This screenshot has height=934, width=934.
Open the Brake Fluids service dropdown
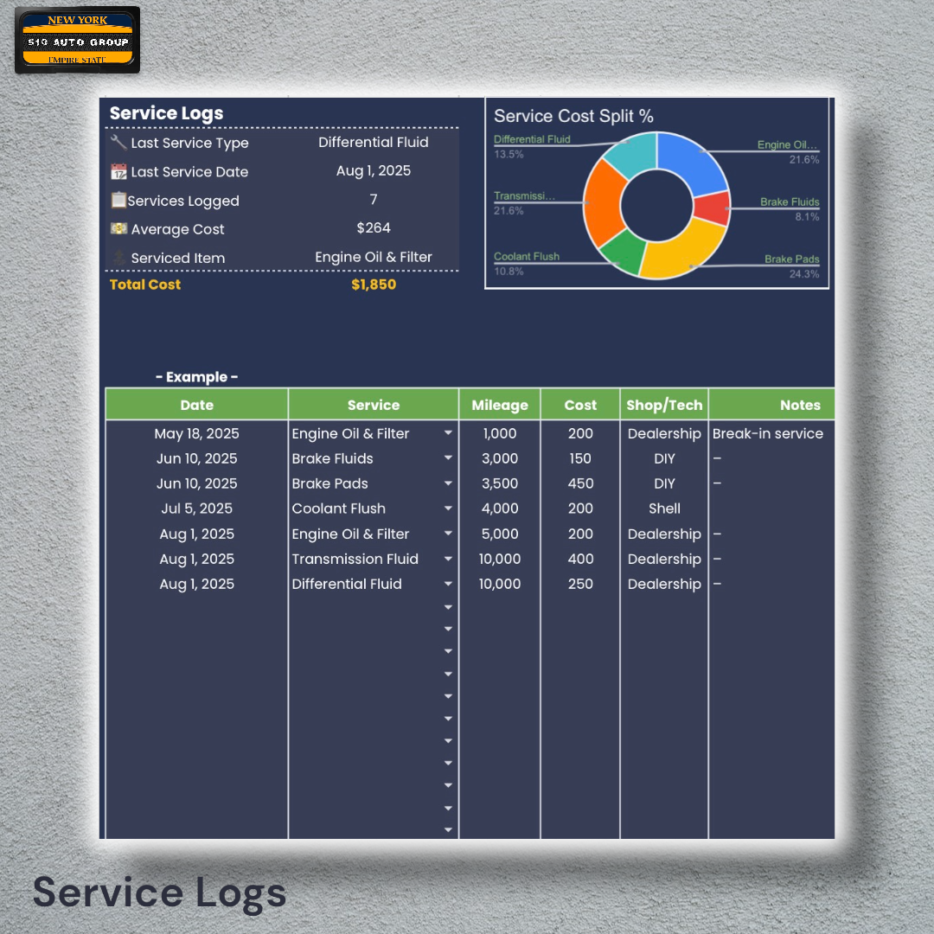[x=448, y=458]
